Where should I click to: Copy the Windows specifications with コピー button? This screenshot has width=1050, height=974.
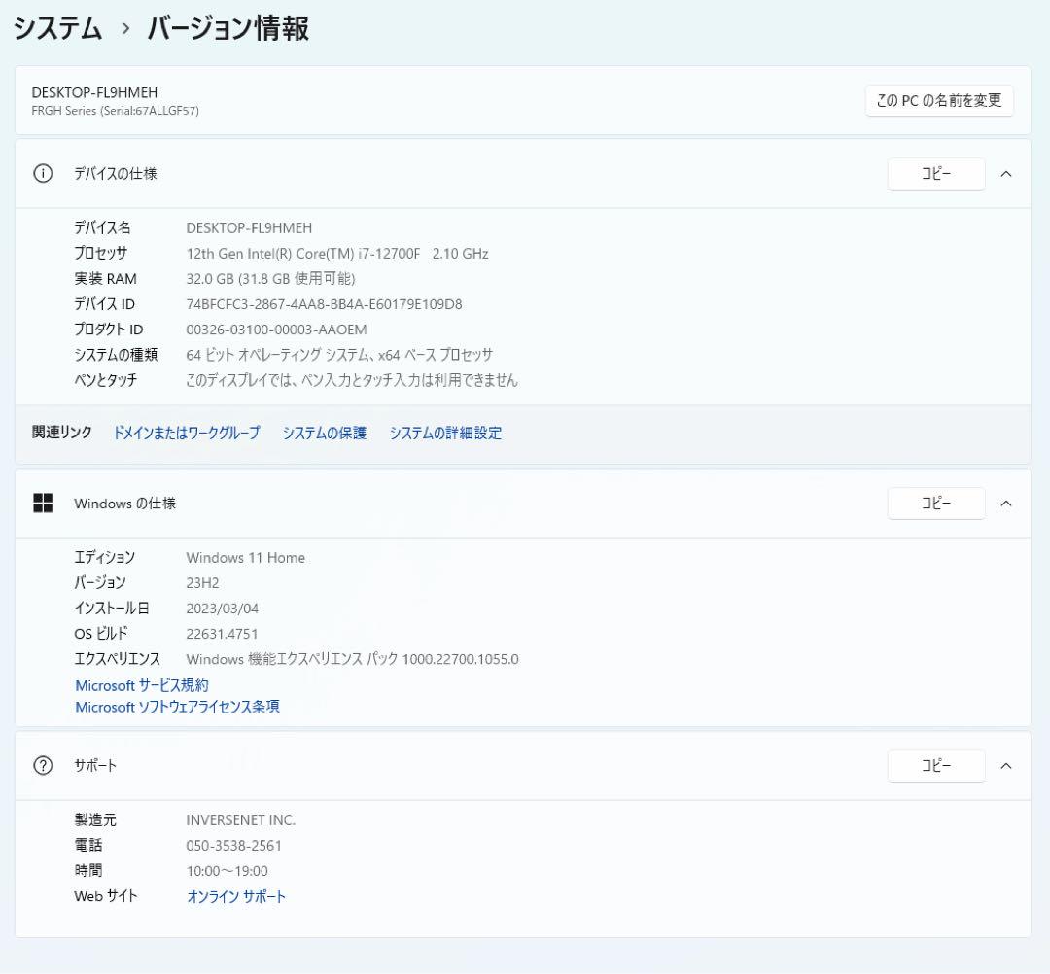click(x=936, y=504)
